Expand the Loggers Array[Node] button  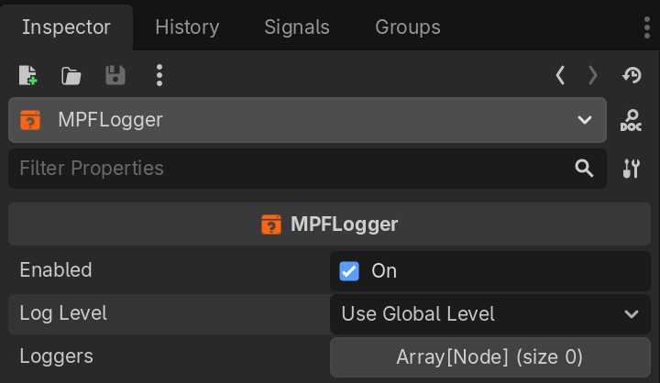pos(489,357)
